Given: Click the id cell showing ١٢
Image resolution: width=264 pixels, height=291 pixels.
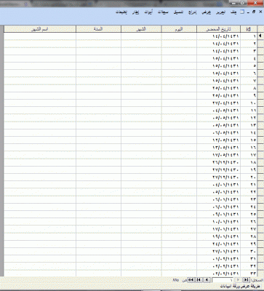Looking at the screenshot, I should (x=249, y=118).
